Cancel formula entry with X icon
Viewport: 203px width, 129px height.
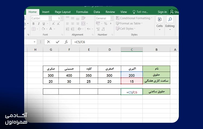(49, 42)
